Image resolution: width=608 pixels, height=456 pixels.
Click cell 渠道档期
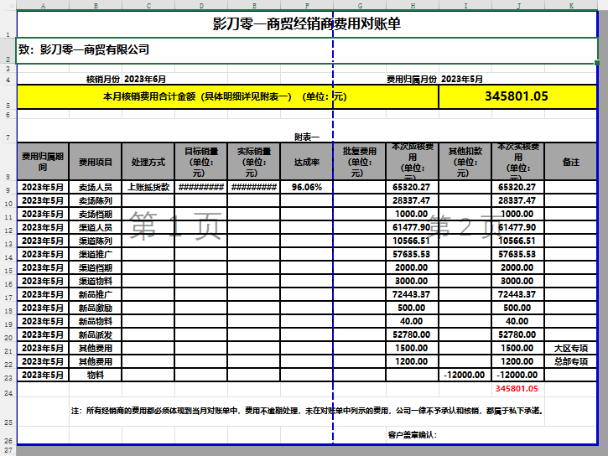pyautogui.click(x=96, y=267)
